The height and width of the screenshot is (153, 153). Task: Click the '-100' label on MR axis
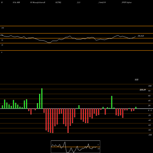150,135
